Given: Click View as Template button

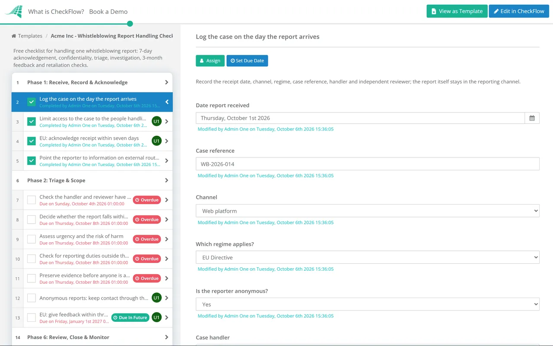Looking at the screenshot, I should click(x=457, y=11).
